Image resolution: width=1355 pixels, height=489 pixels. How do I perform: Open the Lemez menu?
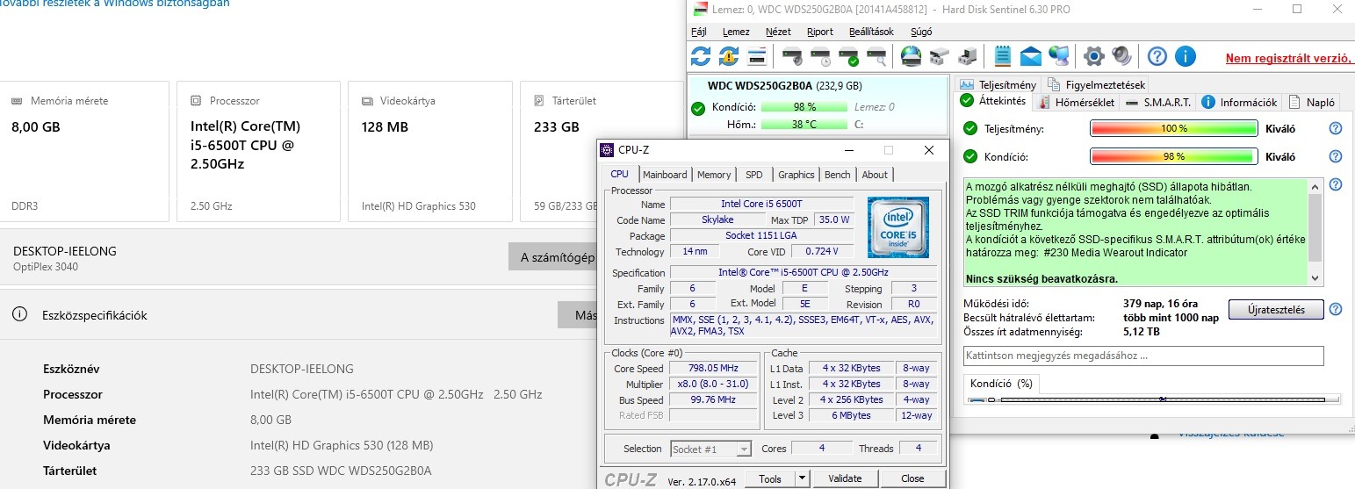coord(736,32)
